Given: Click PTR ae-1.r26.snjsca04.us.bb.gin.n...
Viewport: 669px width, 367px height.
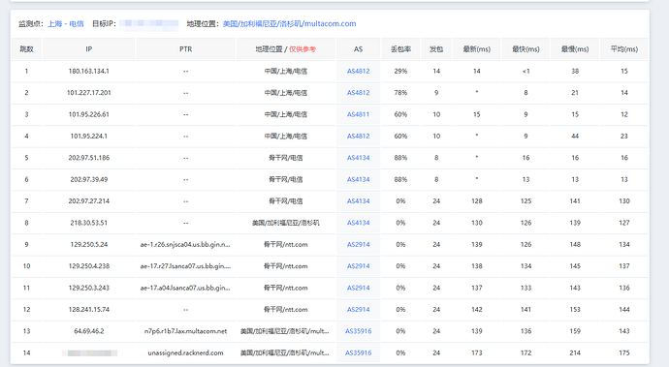Looking at the screenshot, I should [185, 244].
